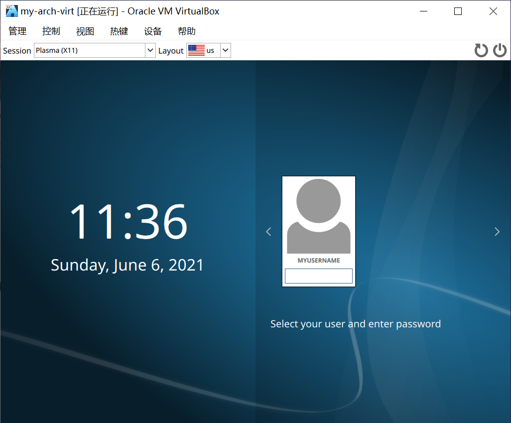Click the right user navigation arrow
This screenshot has height=423, width=511.
pyautogui.click(x=497, y=231)
